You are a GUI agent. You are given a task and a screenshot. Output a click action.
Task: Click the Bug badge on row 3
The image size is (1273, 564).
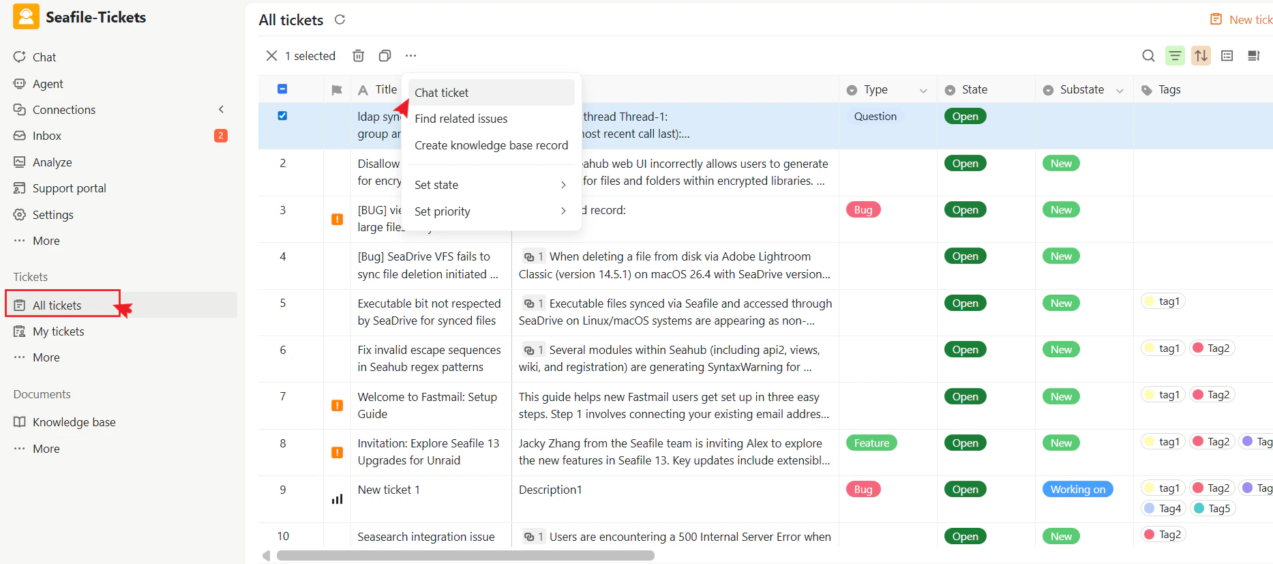(863, 210)
